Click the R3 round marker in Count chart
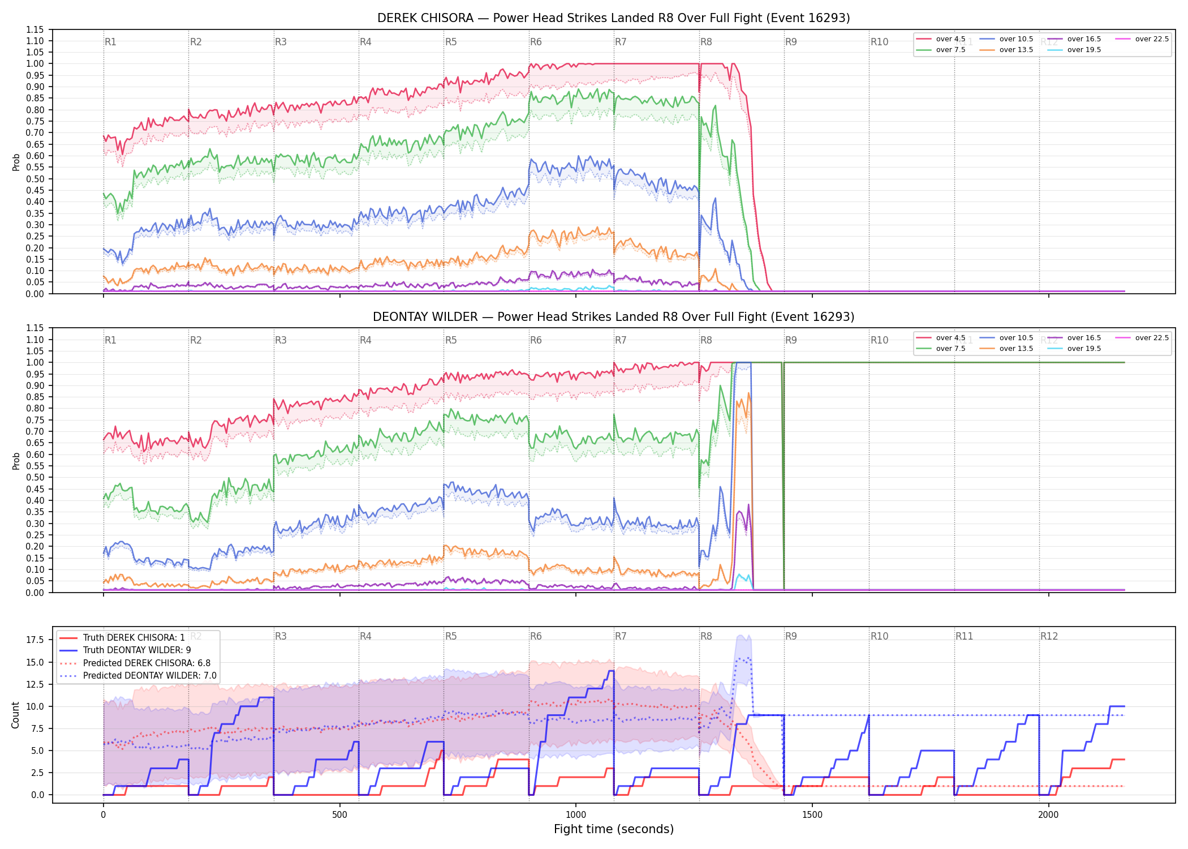Screen dimensions: 1188x849 281,636
